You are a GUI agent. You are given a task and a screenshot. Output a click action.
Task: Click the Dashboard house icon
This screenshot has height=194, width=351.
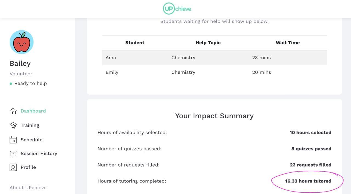point(13,111)
